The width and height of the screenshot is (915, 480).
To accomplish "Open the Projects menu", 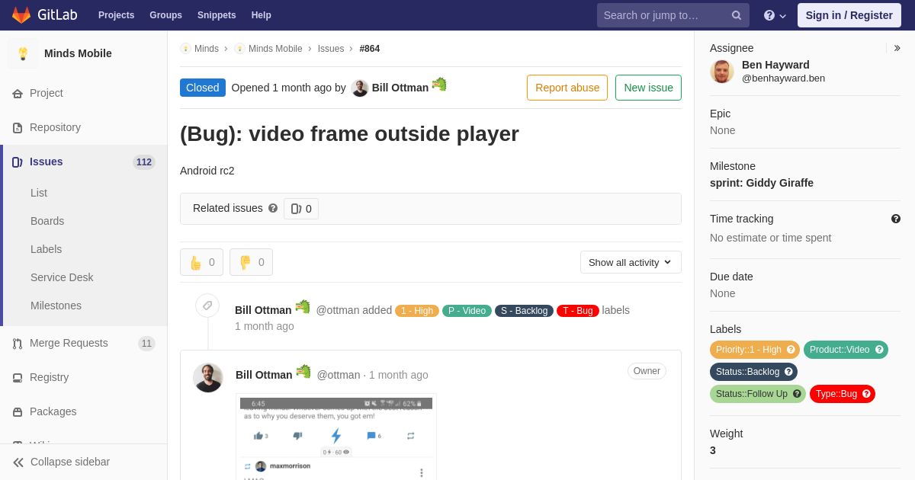I will tap(116, 15).
